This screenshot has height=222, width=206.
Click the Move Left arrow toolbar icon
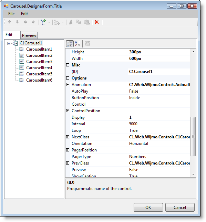25,22
